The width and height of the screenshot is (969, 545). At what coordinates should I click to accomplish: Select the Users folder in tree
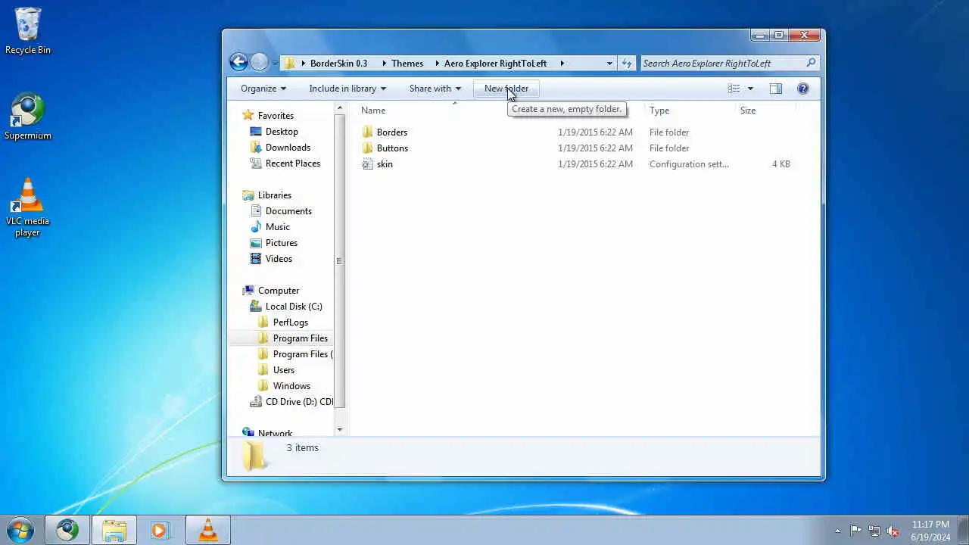point(283,369)
